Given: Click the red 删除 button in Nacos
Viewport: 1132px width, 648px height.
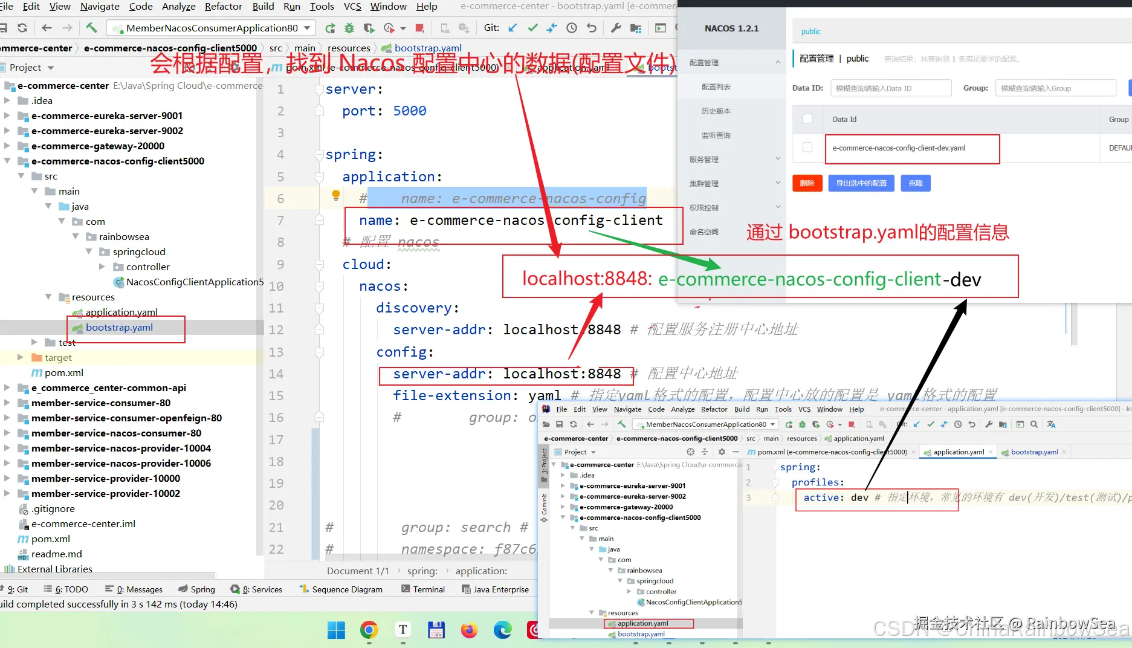Looking at the screenshot, I should tap(807, 183).
